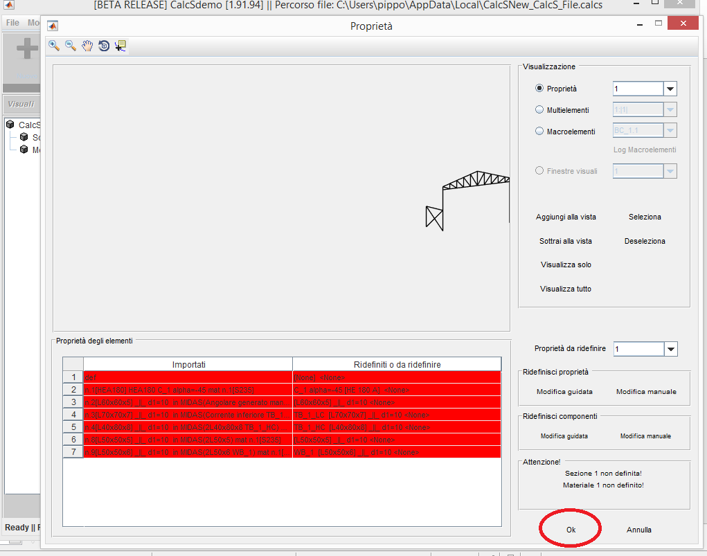
Task: Select row 2 HEA180 imported cell
Action: pyautogui.click(x=188, y=390)
